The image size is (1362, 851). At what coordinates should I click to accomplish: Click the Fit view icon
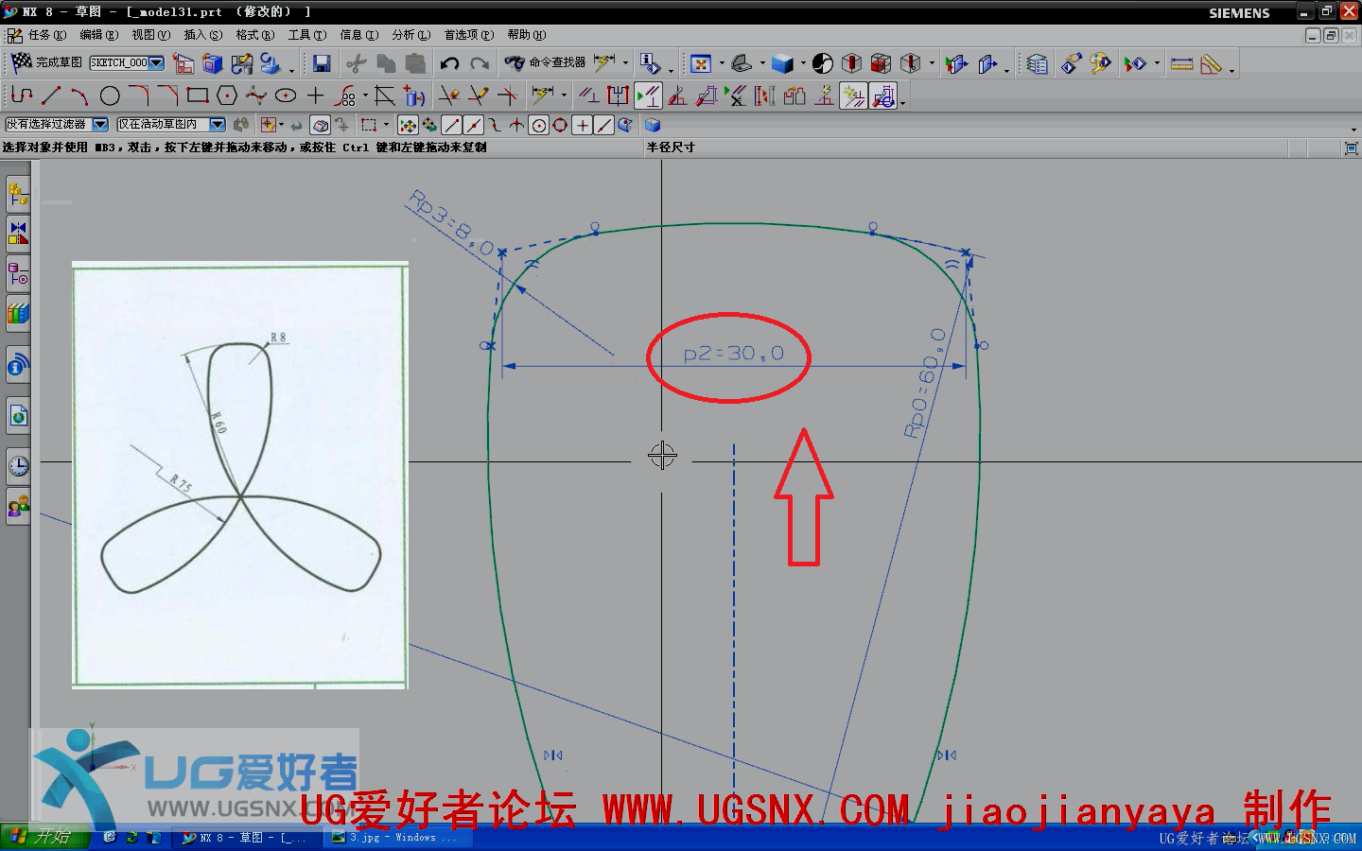701,63
